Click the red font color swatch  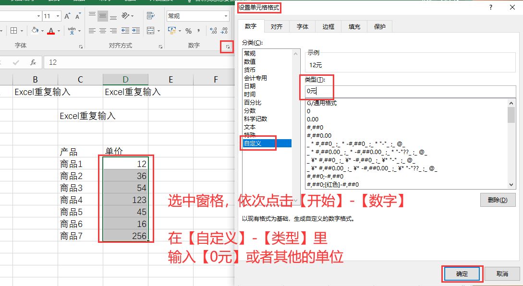(x=51, y=34)
